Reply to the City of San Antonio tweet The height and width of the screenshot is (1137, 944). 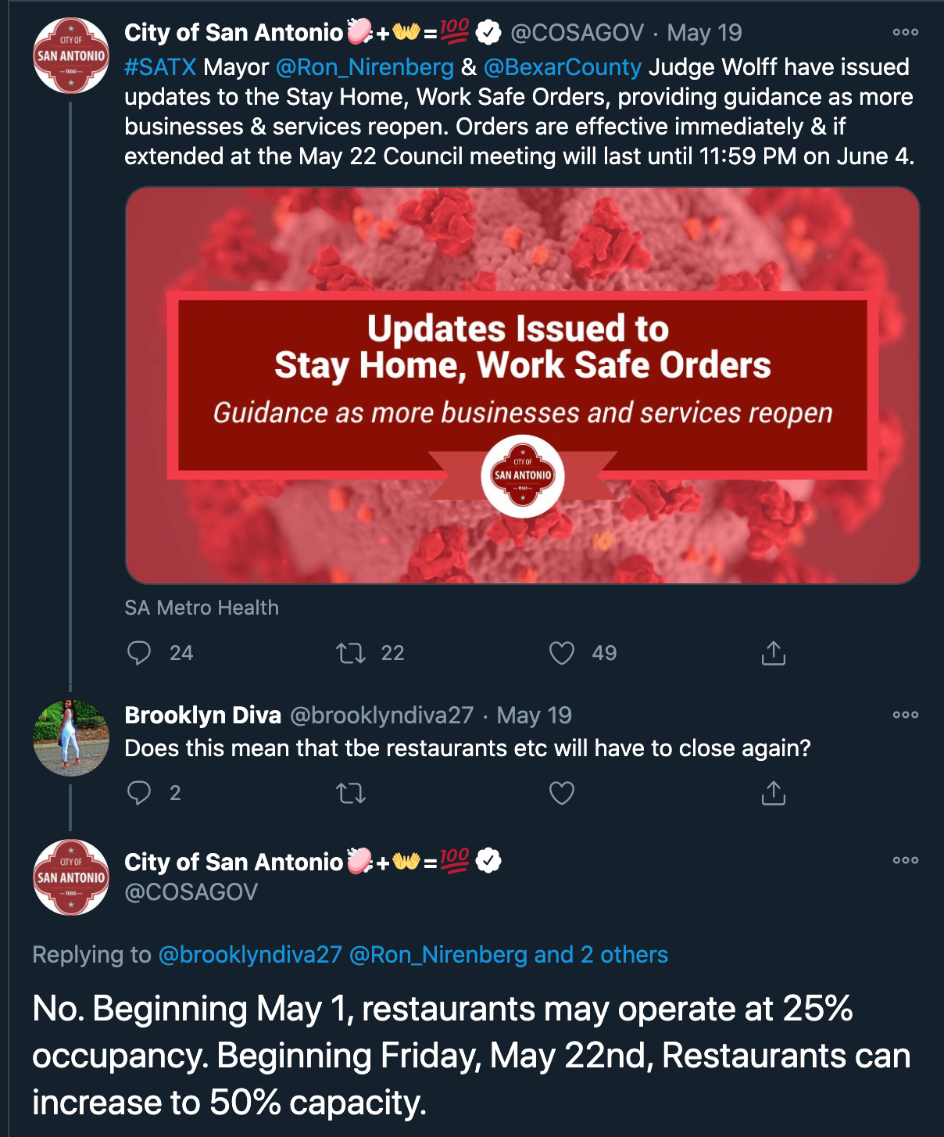pos(140,653)
